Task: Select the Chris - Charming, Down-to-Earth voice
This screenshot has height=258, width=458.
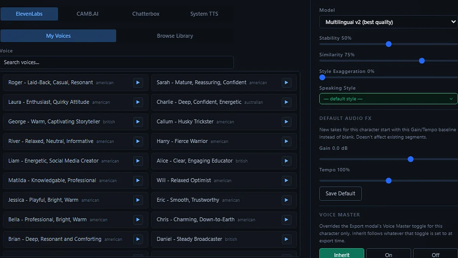Action: pyautogui.click(x=224, y=219)
